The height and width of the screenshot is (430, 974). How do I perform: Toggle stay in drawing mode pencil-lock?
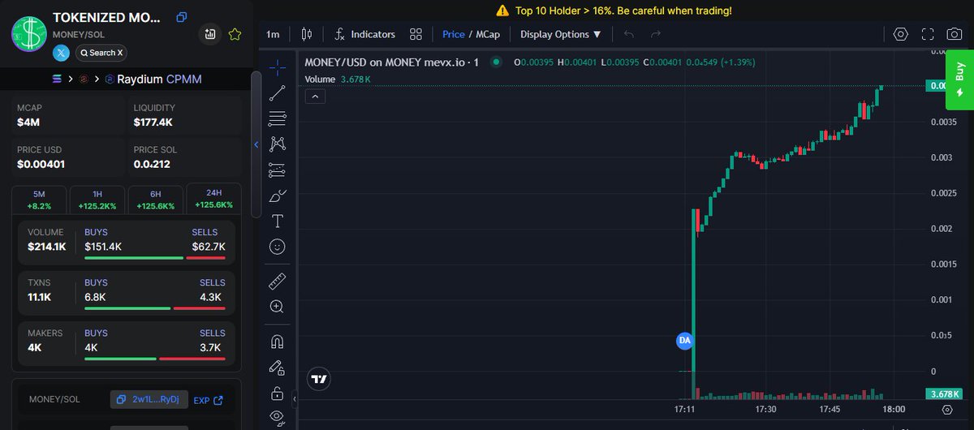coord(278,368)
